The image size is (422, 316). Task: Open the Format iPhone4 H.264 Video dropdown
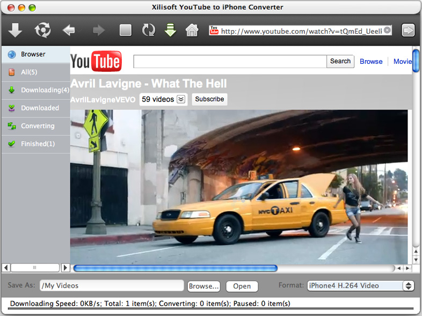(x=360, y=286)
